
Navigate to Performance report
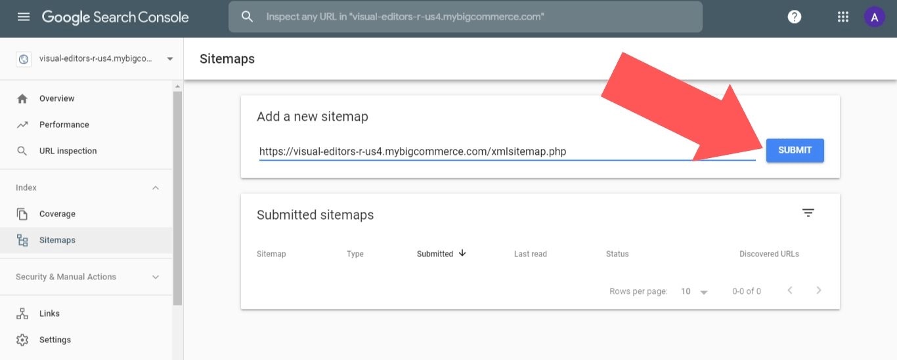coord(64,125)
